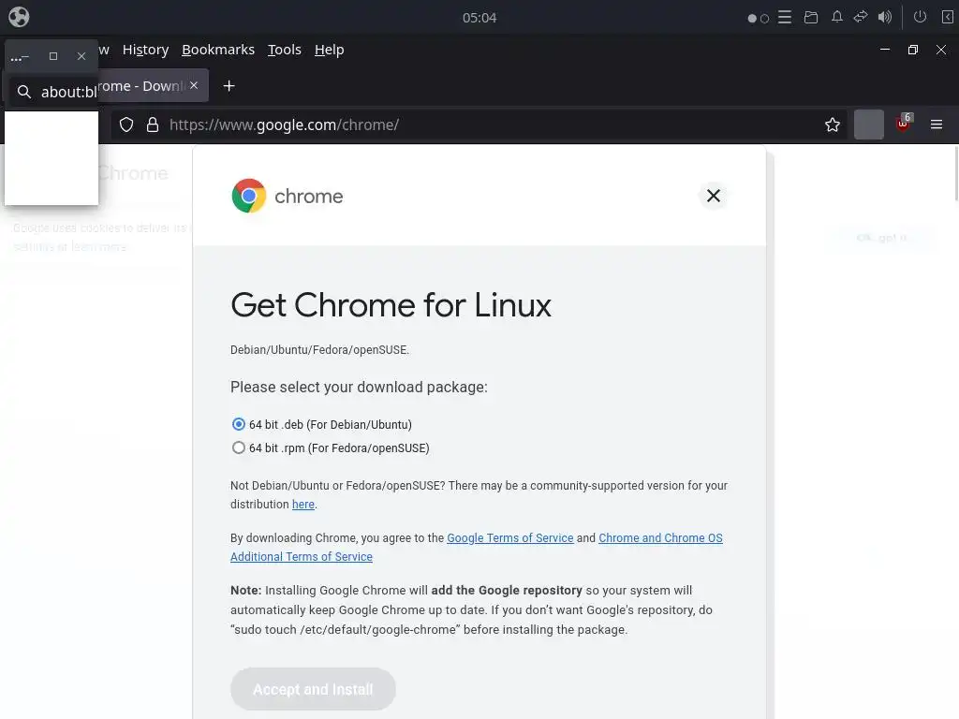
Task: Open the volume speaker control
Action: click(884, 17)
